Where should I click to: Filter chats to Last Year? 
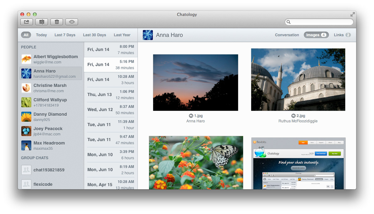[122, 35]
